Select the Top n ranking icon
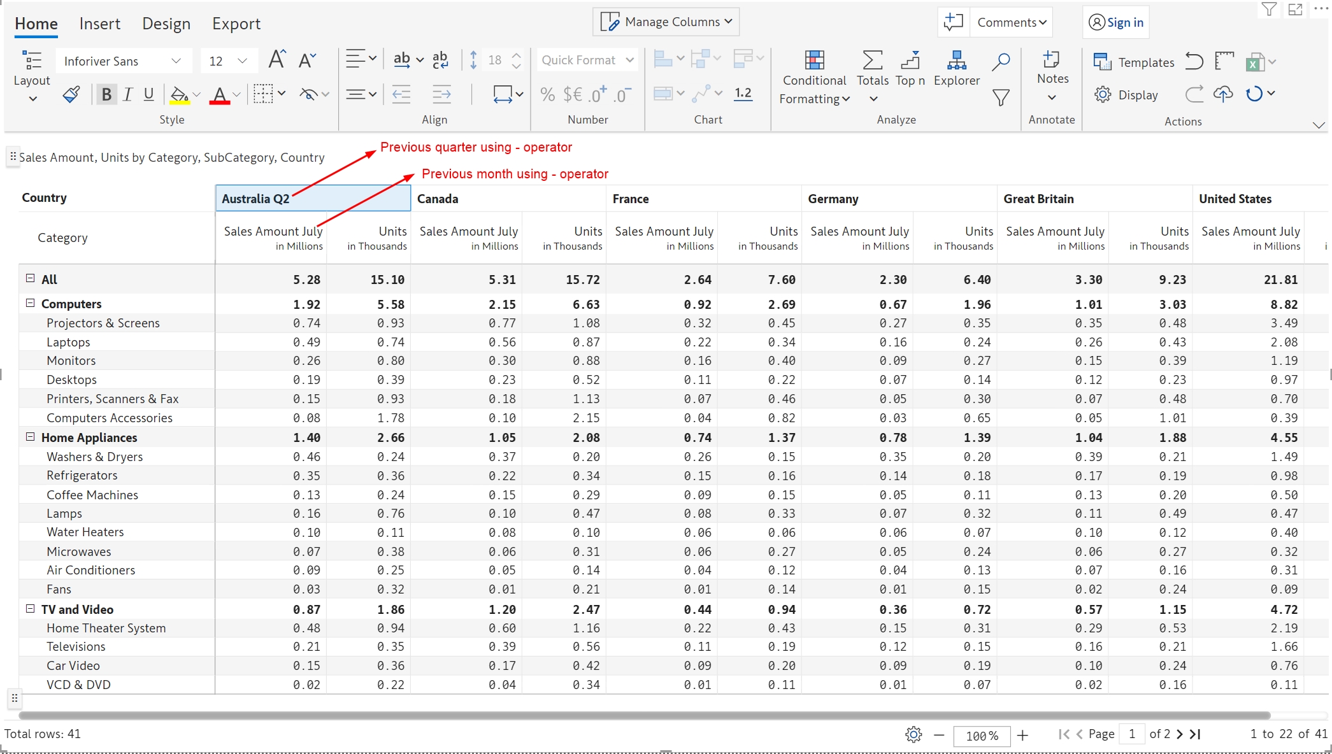This screenshot has width=1332, height=754. [910, 60]
